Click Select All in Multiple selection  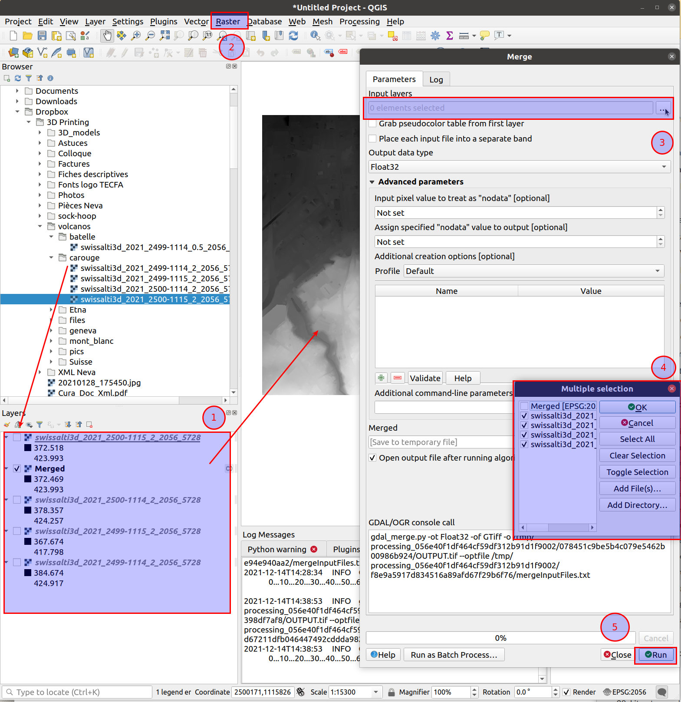pyautogui.click(x=637, y=439)
